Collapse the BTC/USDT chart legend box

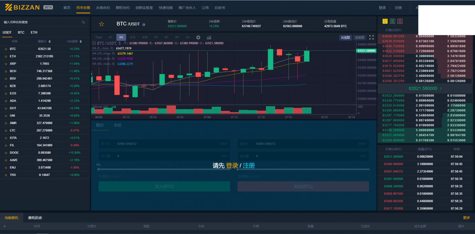94,43
